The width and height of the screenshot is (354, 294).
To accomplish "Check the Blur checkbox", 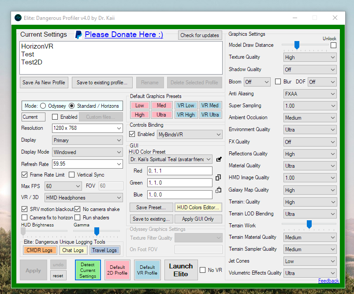I will pos(278,81).
